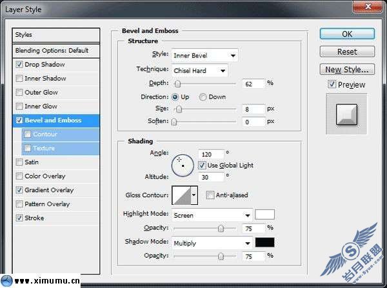Screen dimensions: 387x288
Task: Open the black shadow color swatch
Action: coord(264,242)
